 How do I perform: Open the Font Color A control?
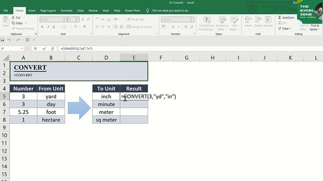(x=84, y=27)
